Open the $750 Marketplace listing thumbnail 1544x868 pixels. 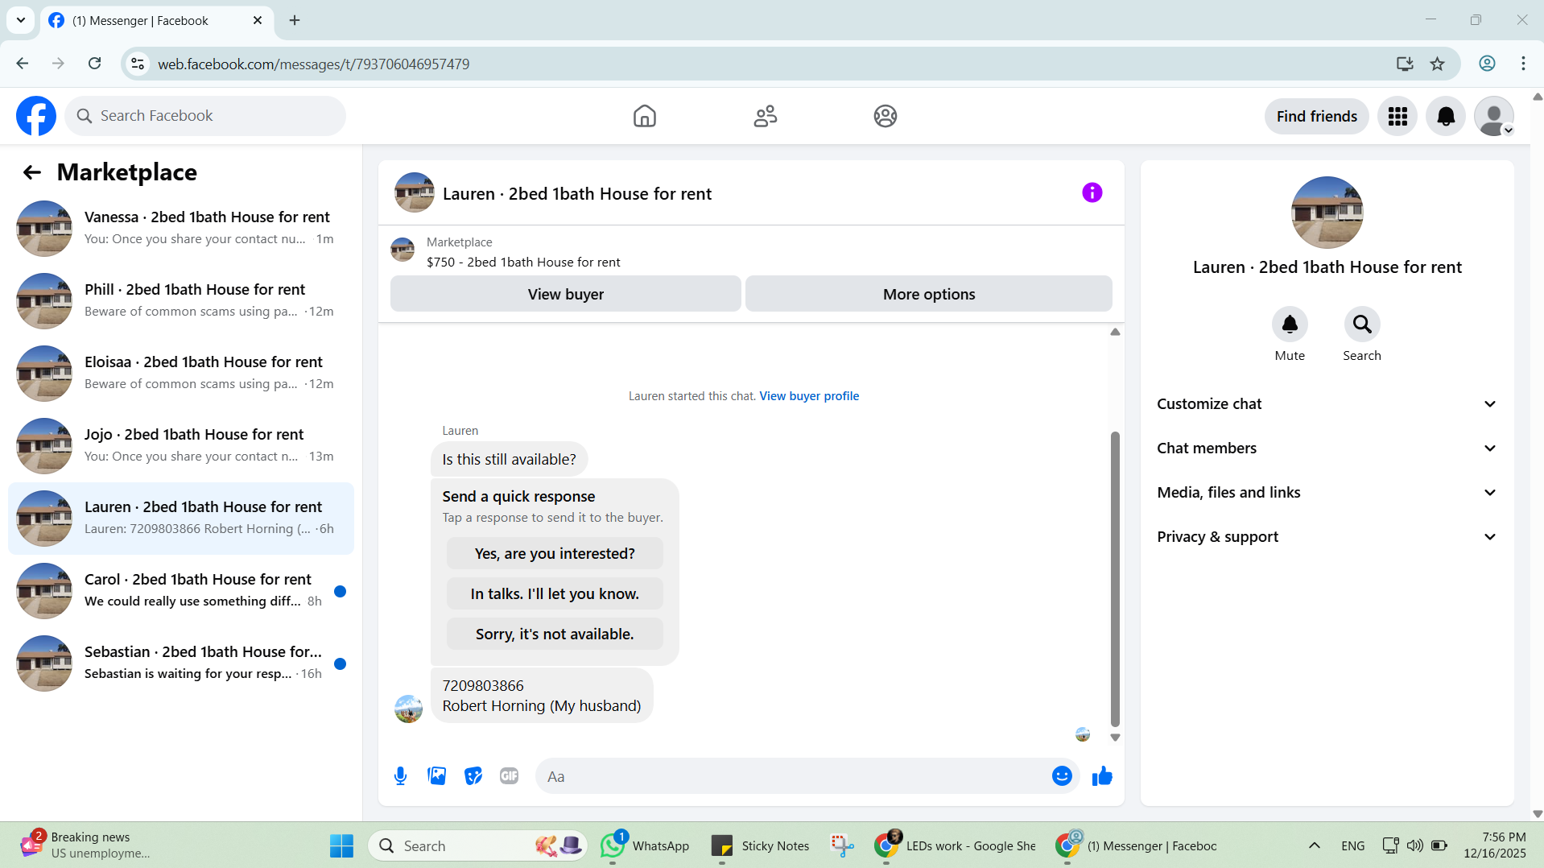403,250
